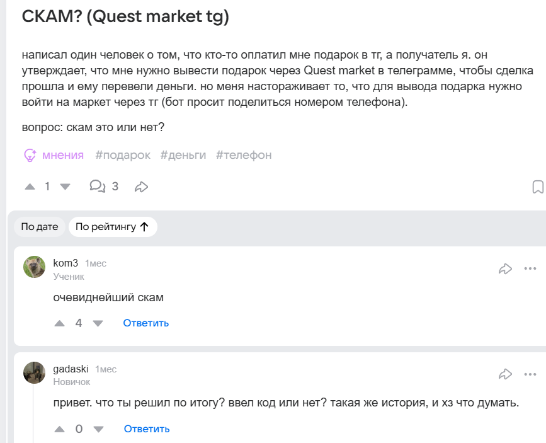The height and width of the screenshot is (443, 546).
Task: Bookmark this question
Action: click(x=538, y=187)
